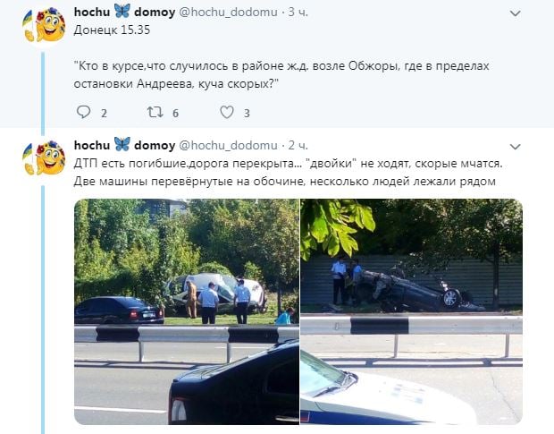
Task: Click @hochu_dodomu handle in first tweet
Action: point(228,12)
